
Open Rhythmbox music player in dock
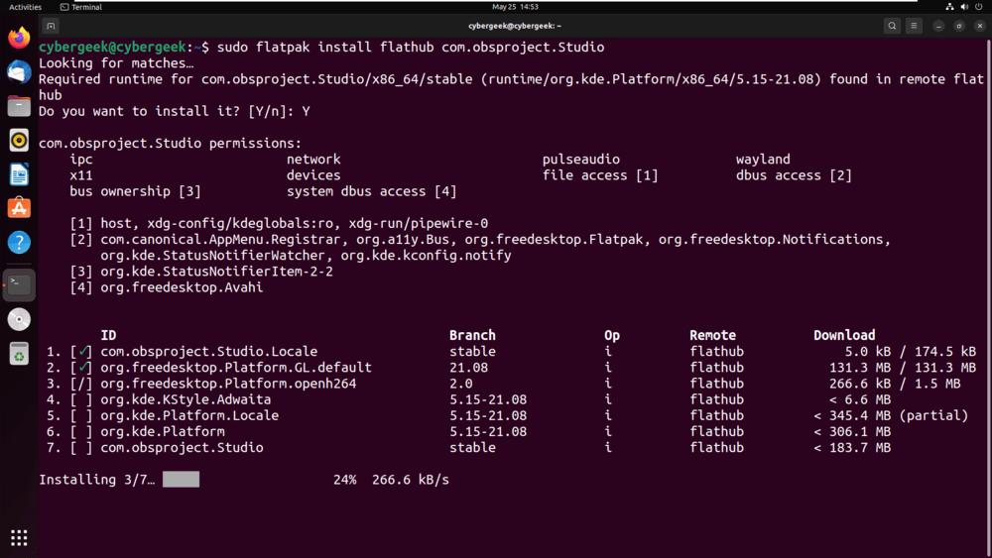pos(19,141)
